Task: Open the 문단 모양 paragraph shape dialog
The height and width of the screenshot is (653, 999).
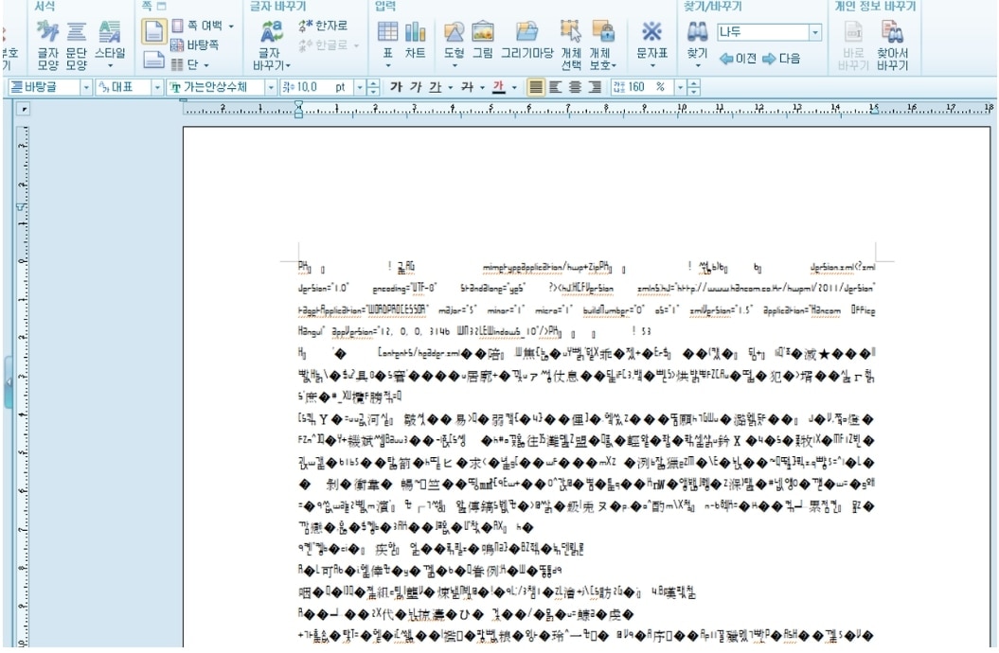Action: pyautogui.click(x=77, y=45)
